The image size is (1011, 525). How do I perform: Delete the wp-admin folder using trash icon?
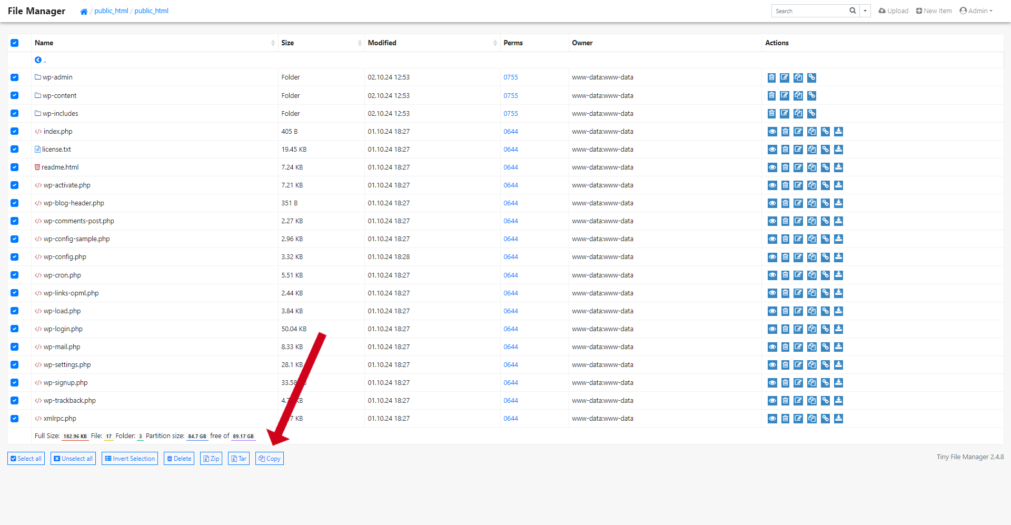tap(771, 78)
